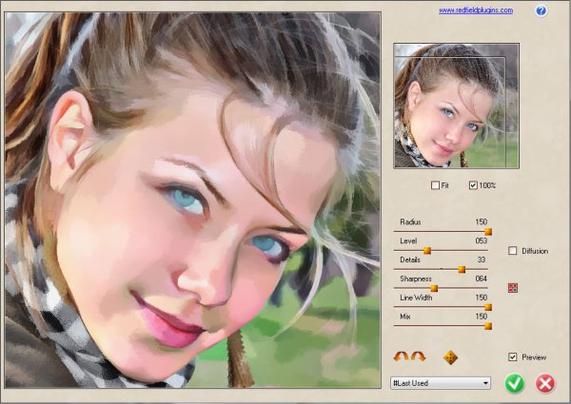The image size is (571, 404).
Task: Click the Level value 053
Action: tap(481, 240)
